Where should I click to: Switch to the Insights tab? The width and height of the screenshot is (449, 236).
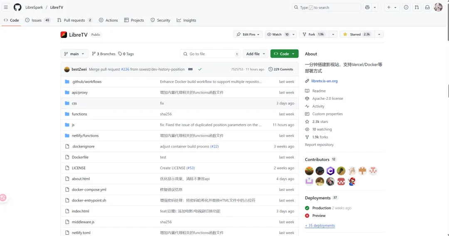coord(186,20)
